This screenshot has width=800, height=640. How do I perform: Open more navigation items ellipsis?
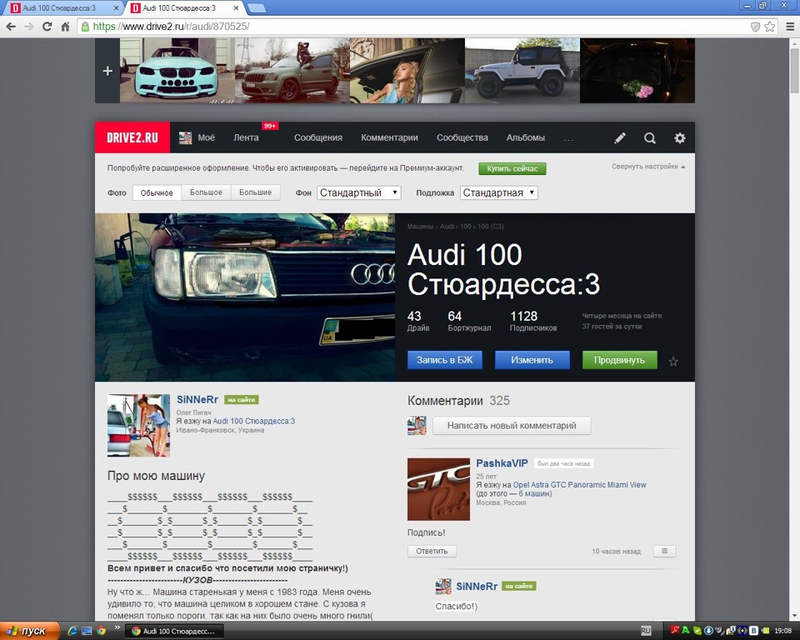tap(568, 139)
